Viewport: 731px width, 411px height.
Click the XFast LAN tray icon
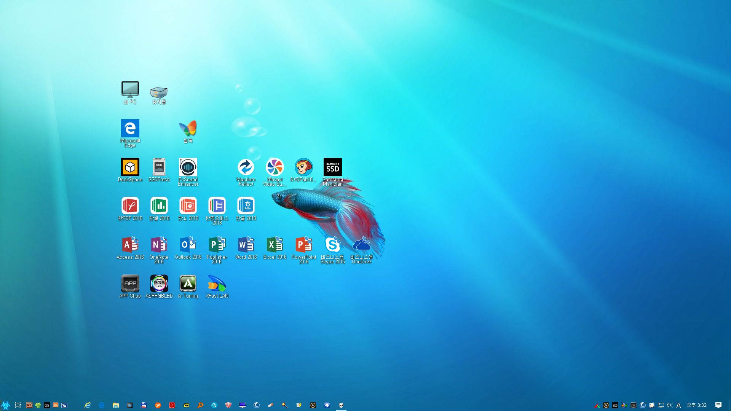click(624, 405)
